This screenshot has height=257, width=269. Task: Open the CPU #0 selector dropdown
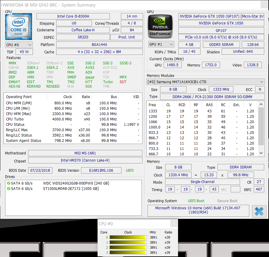(x=19, y=45)
